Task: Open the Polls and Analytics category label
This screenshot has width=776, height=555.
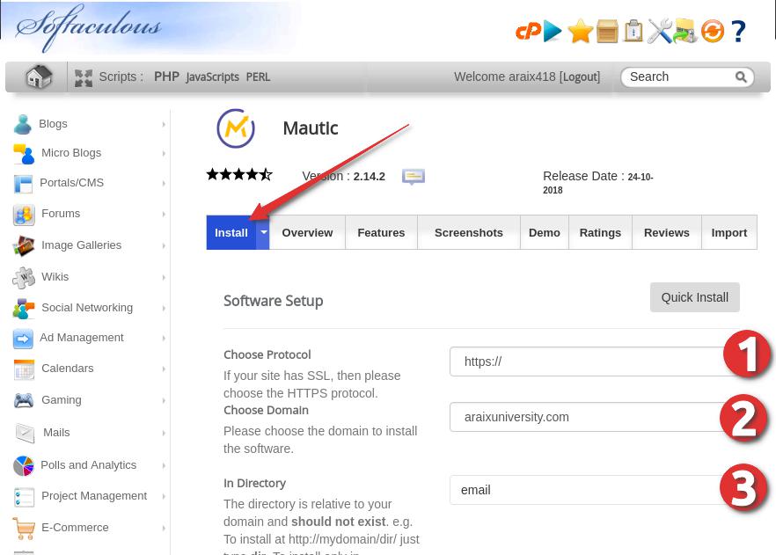Action: coord(89,465)
